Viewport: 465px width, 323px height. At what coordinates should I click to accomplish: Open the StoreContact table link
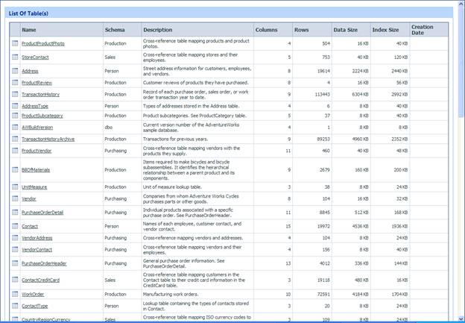[x=35, y=57]
